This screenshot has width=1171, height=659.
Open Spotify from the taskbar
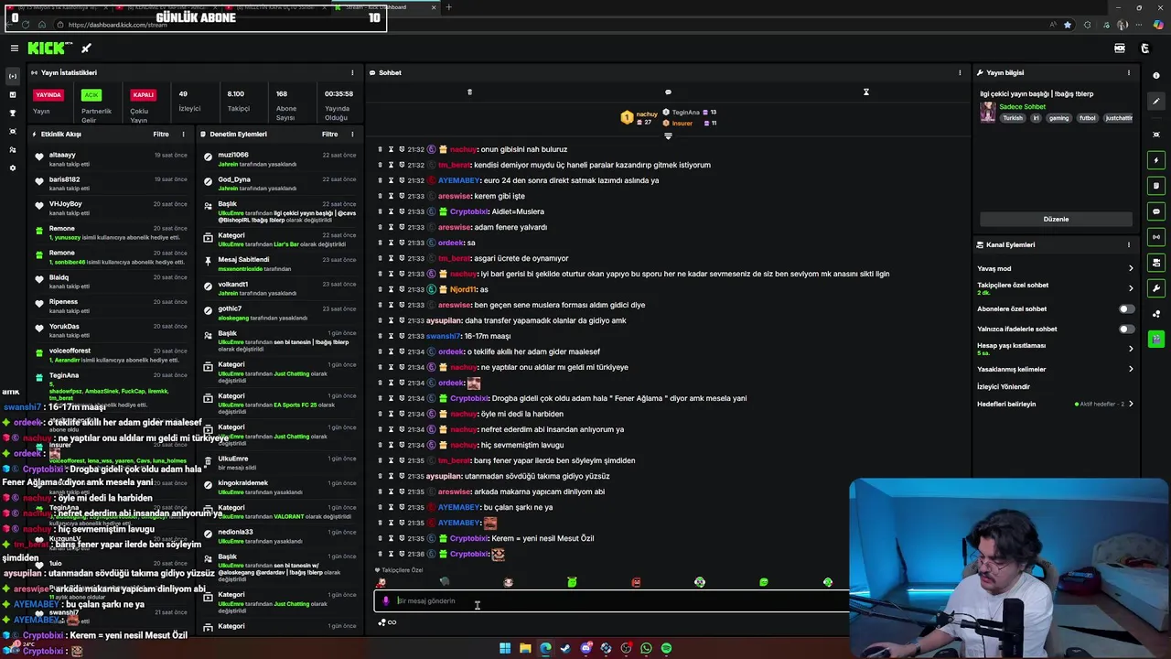click(666, 648)
